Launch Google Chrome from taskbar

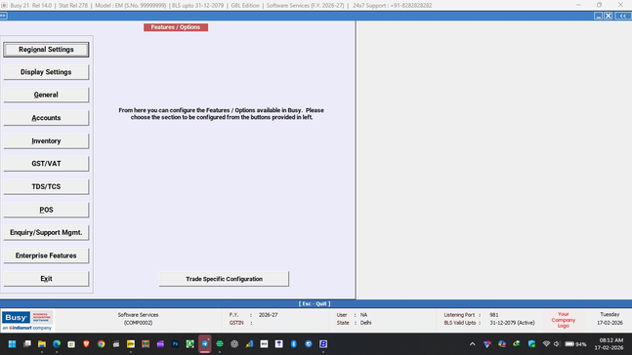pos(102,343)
